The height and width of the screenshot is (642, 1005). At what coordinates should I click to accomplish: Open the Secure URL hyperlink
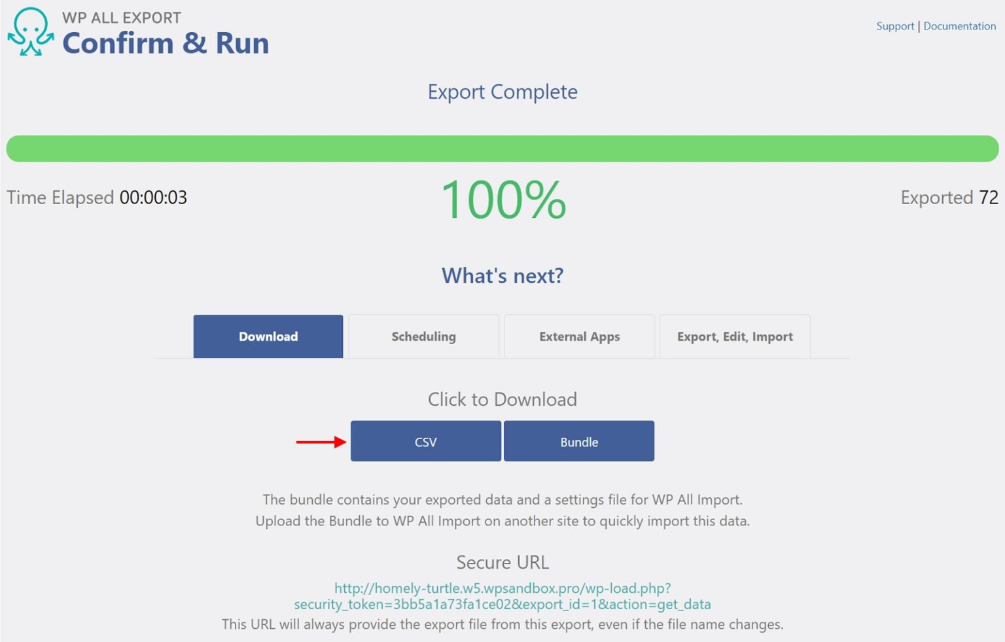tap(502, 596)
